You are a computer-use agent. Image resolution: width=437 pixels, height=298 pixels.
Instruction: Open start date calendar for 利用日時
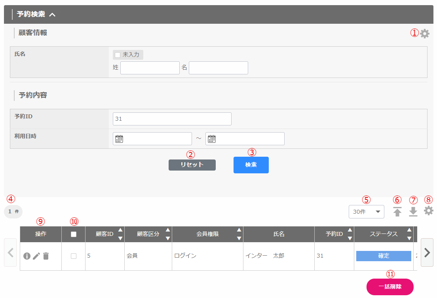coord(119,139)
